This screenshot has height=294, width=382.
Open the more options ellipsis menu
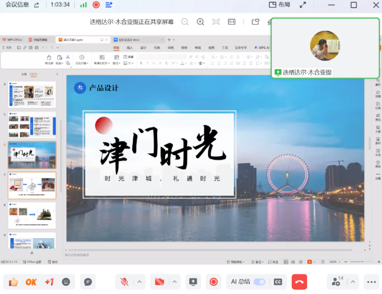[x=371, y=282]
